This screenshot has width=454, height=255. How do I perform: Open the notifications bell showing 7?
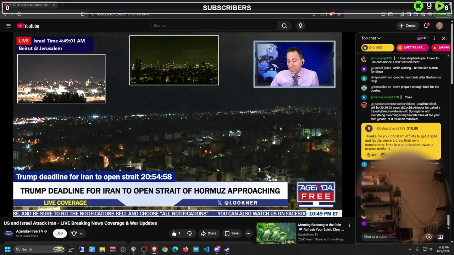pos(426,25)
